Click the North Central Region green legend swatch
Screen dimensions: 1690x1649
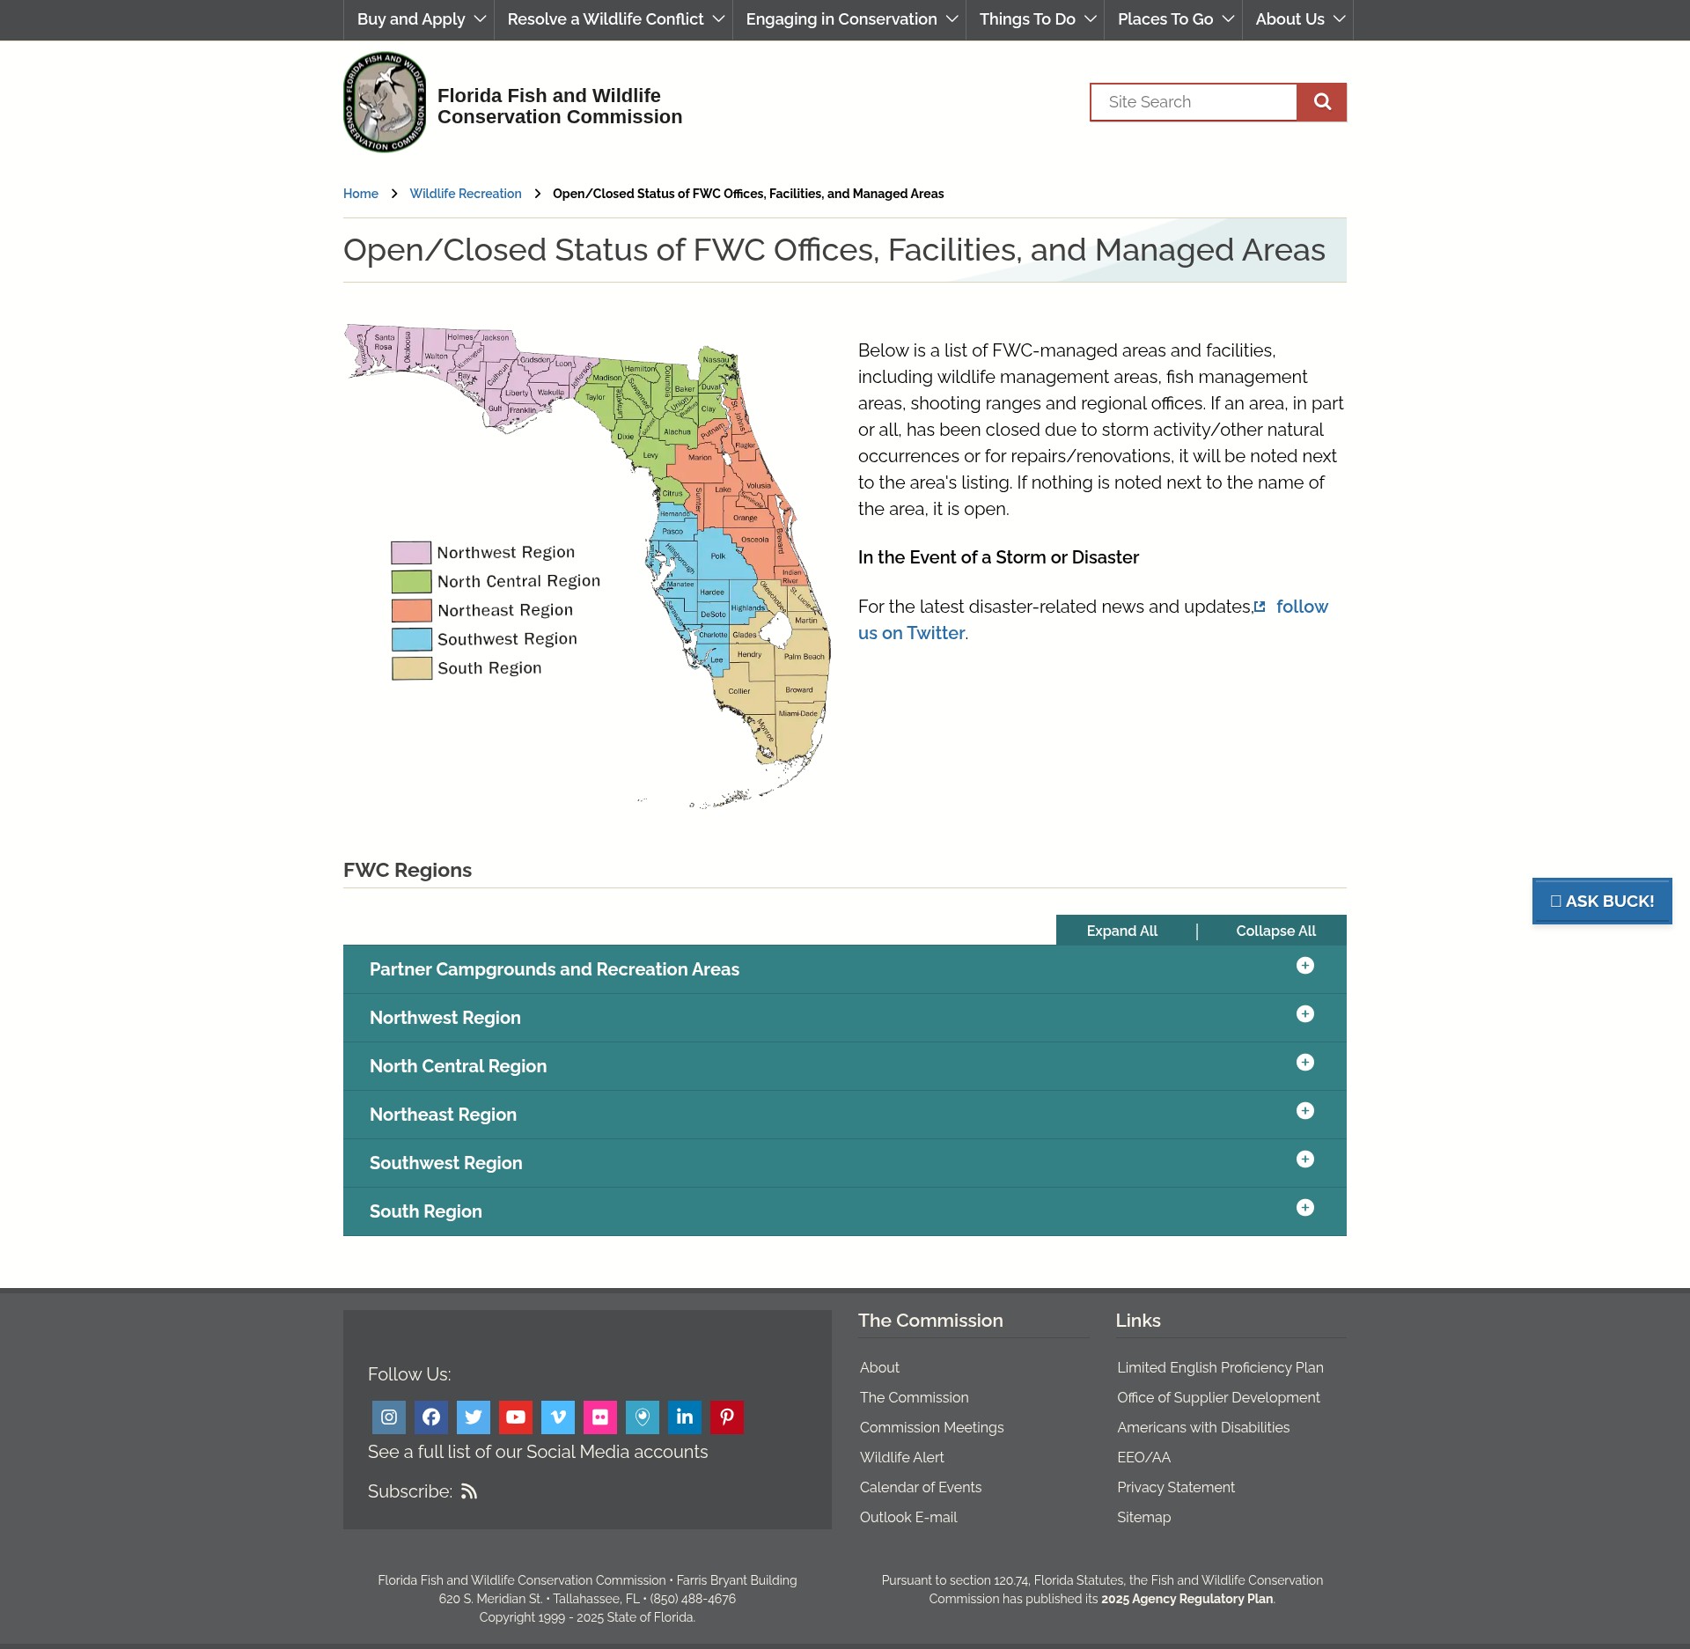411,582
